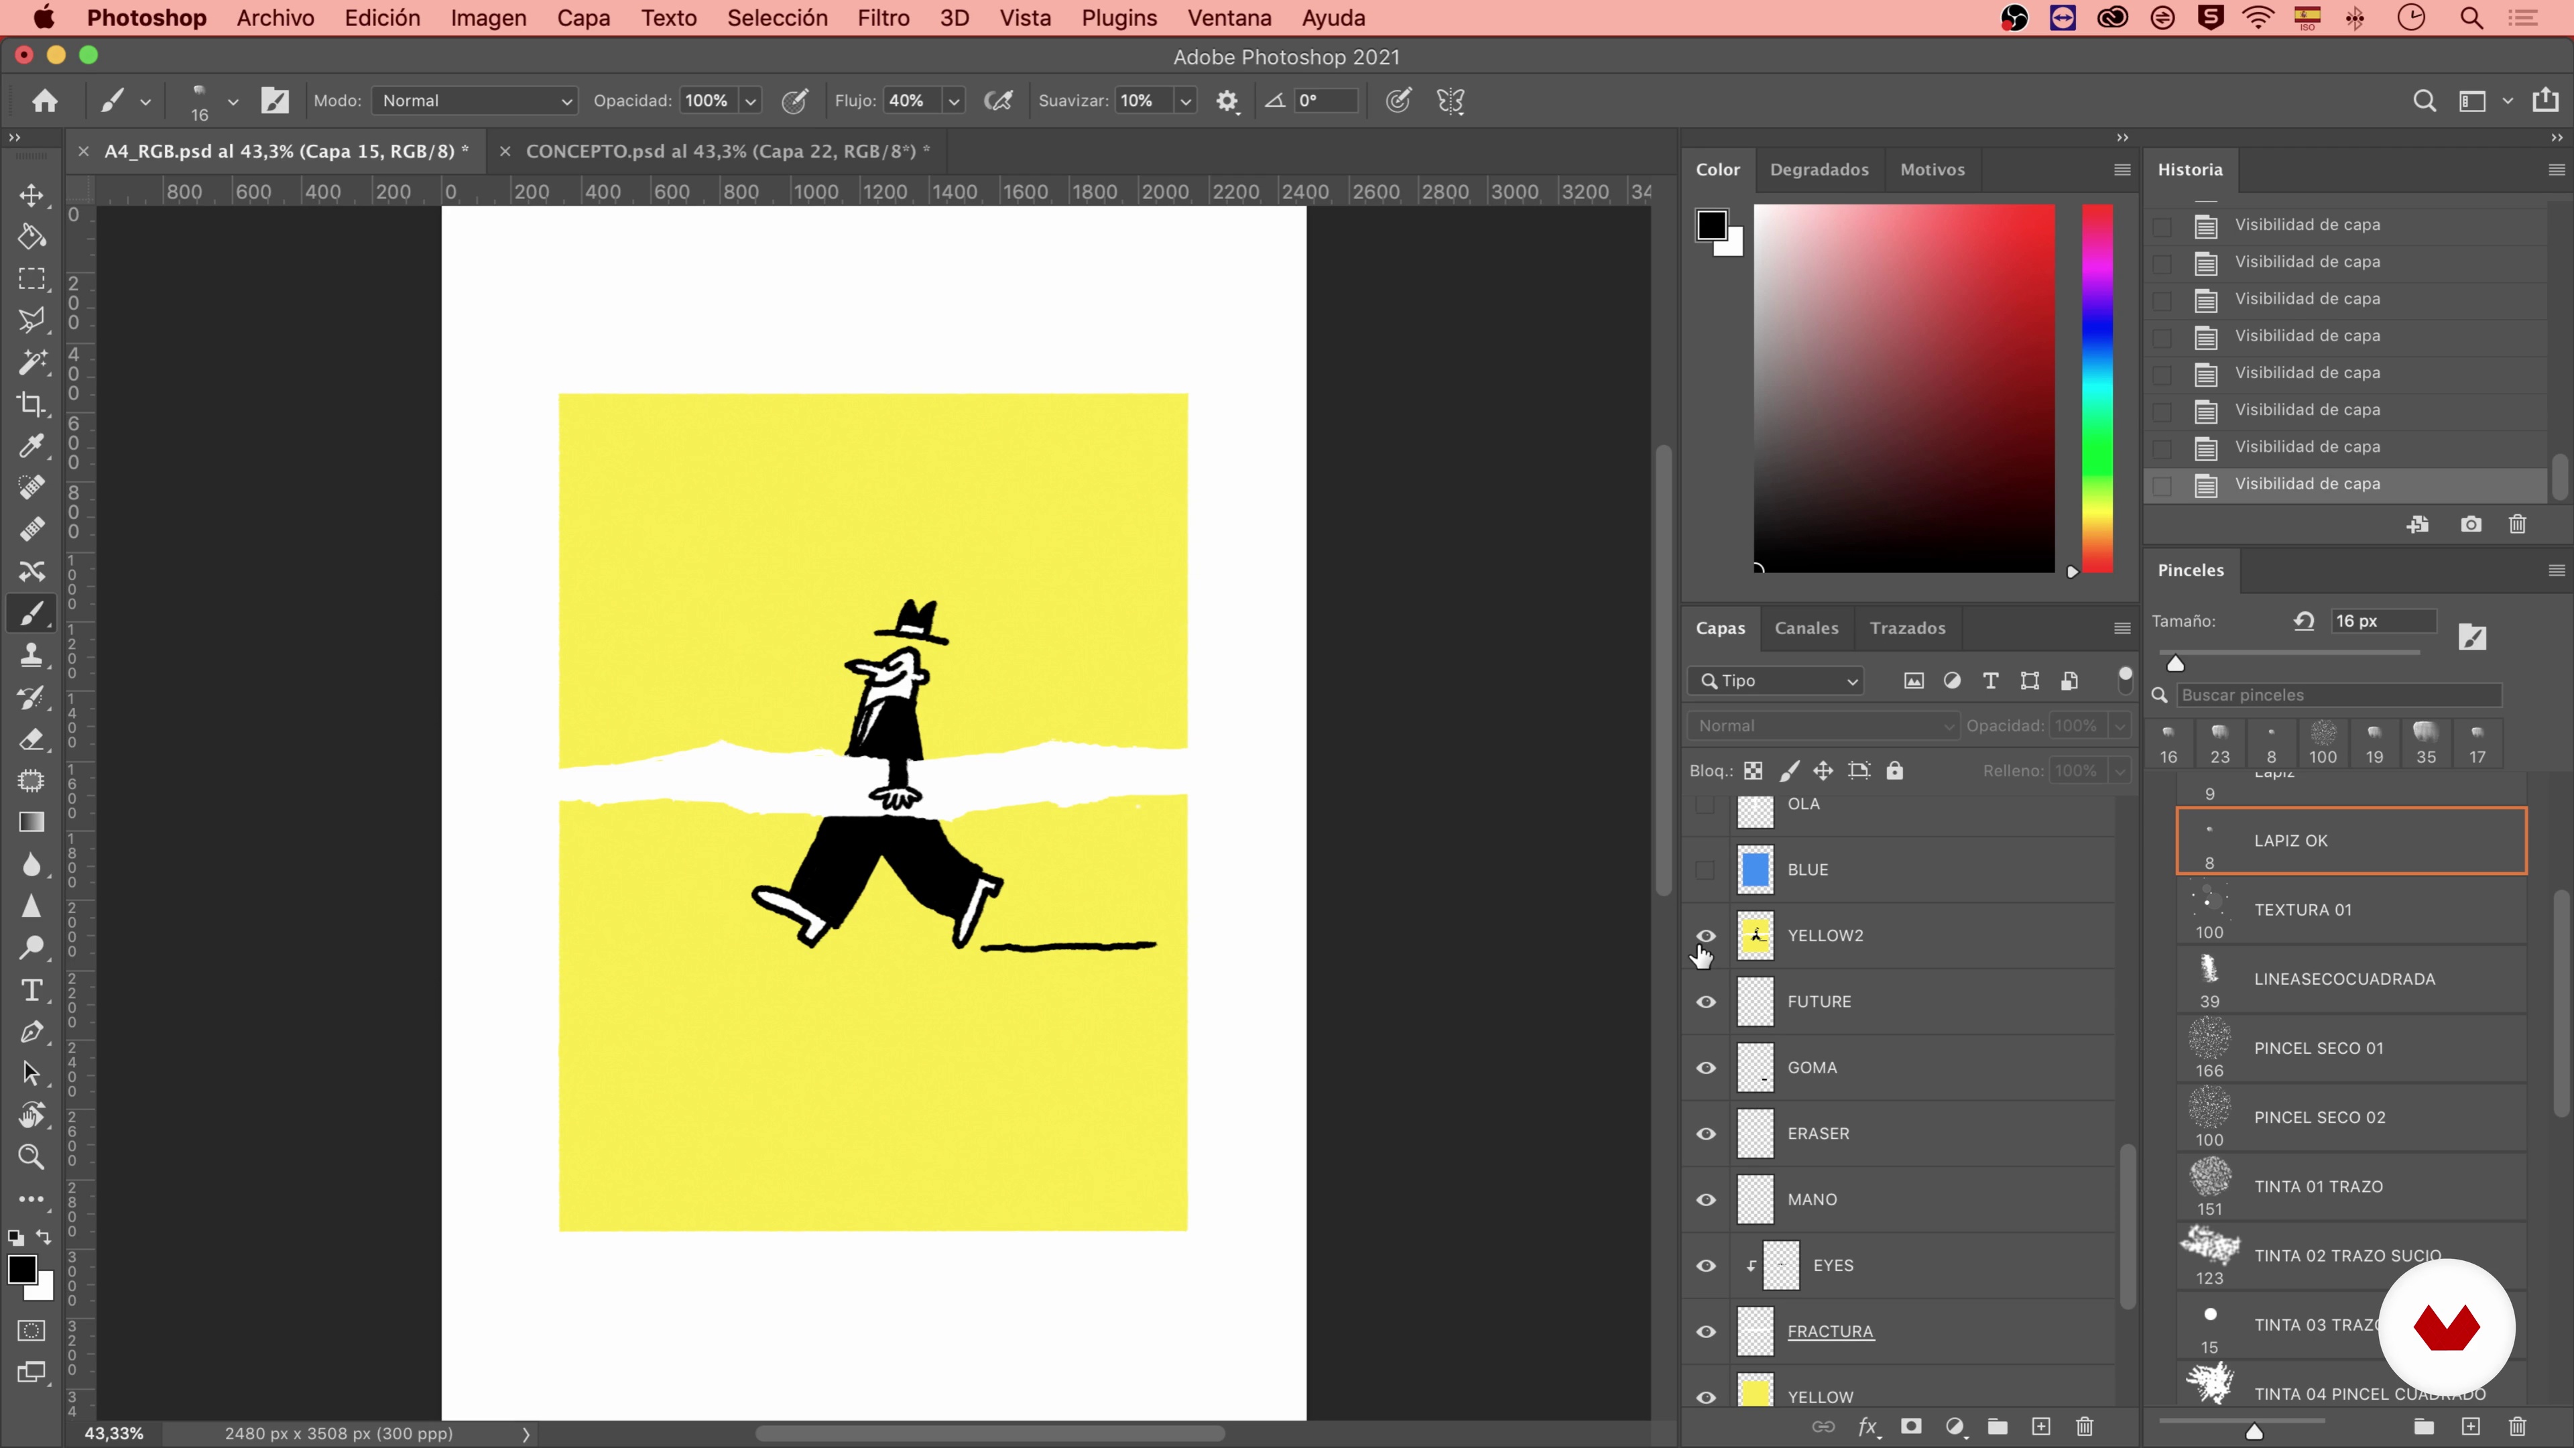
Task: Click the YELLOW2 layer thumbnail
Action: coord(1755,935)
